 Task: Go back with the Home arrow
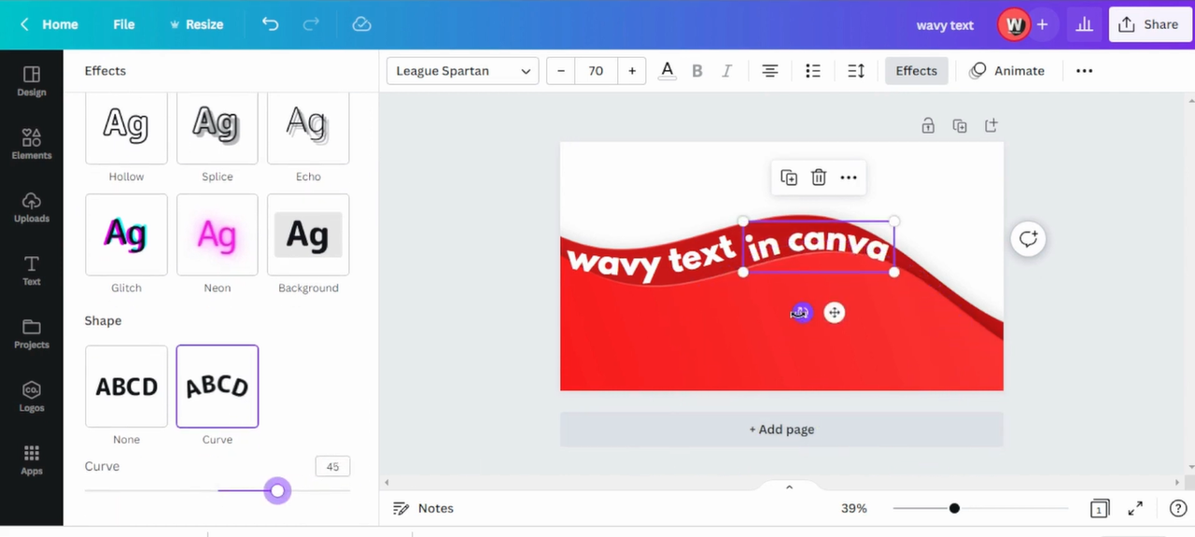point(24,24)
